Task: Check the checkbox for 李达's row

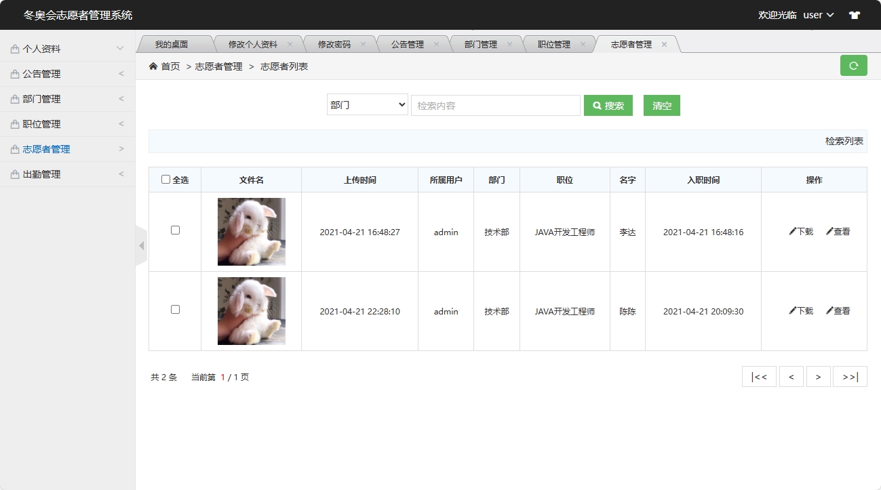Action: (x=175, y=230)
